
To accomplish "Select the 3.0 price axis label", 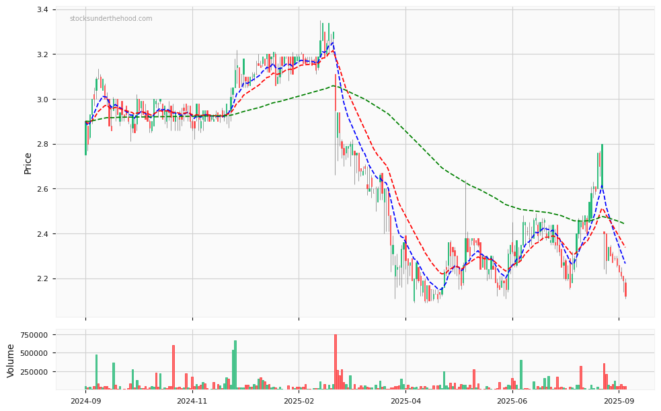I will [x=42, y=100].
